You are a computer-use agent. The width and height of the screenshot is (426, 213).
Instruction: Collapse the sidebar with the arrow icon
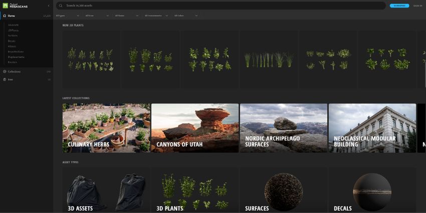[49, 6]
